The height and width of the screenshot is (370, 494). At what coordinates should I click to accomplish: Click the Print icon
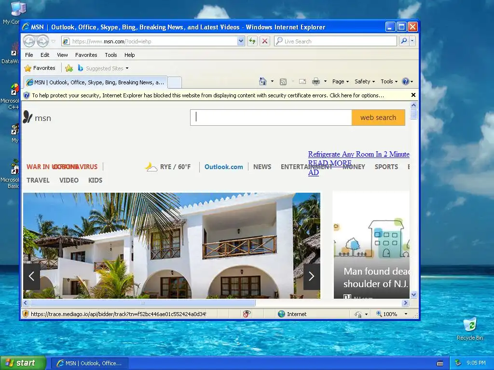pyautogui.click(x=316, y=82)
